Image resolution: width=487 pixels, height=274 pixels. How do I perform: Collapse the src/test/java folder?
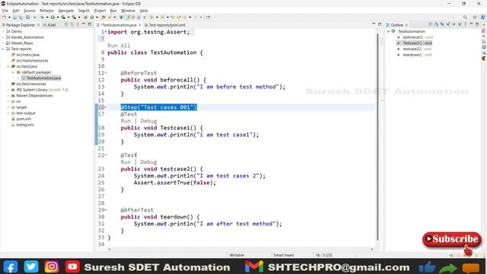click(8, 66)
